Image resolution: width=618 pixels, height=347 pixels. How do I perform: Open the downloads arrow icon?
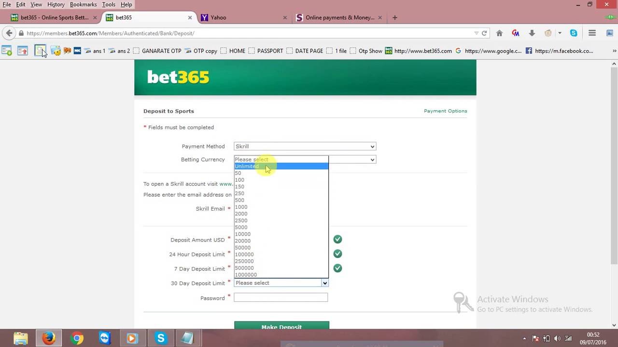pyautogui.click(x=532, y=33)
